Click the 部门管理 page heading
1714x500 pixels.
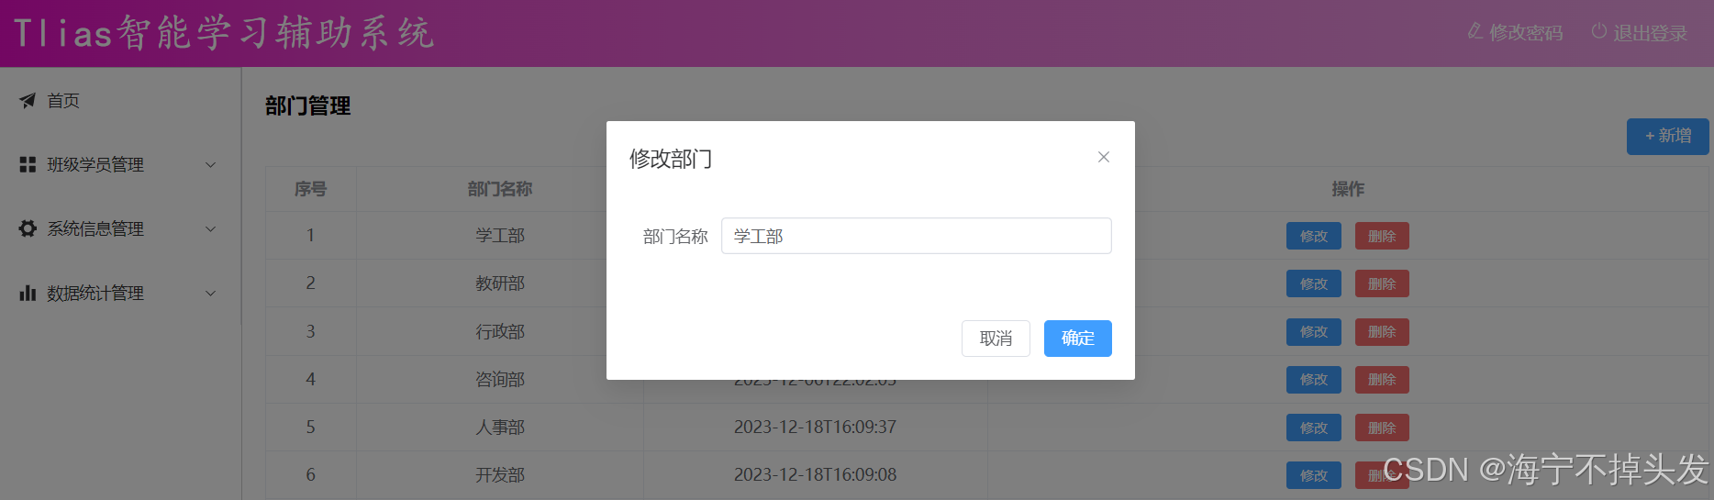(x=308, y=106)
